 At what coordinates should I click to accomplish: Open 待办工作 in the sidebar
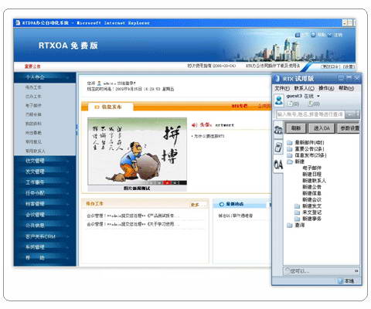[33, 87]
